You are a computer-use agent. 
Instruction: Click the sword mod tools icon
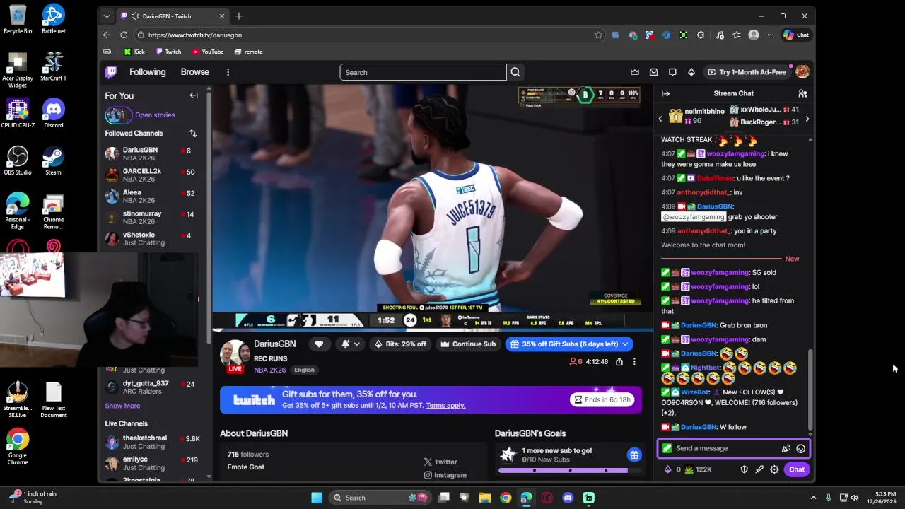pos(759,469)
